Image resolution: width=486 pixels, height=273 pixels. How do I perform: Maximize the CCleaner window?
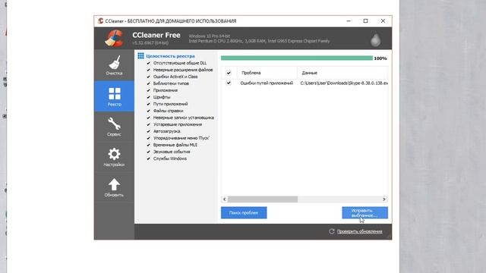366,20
